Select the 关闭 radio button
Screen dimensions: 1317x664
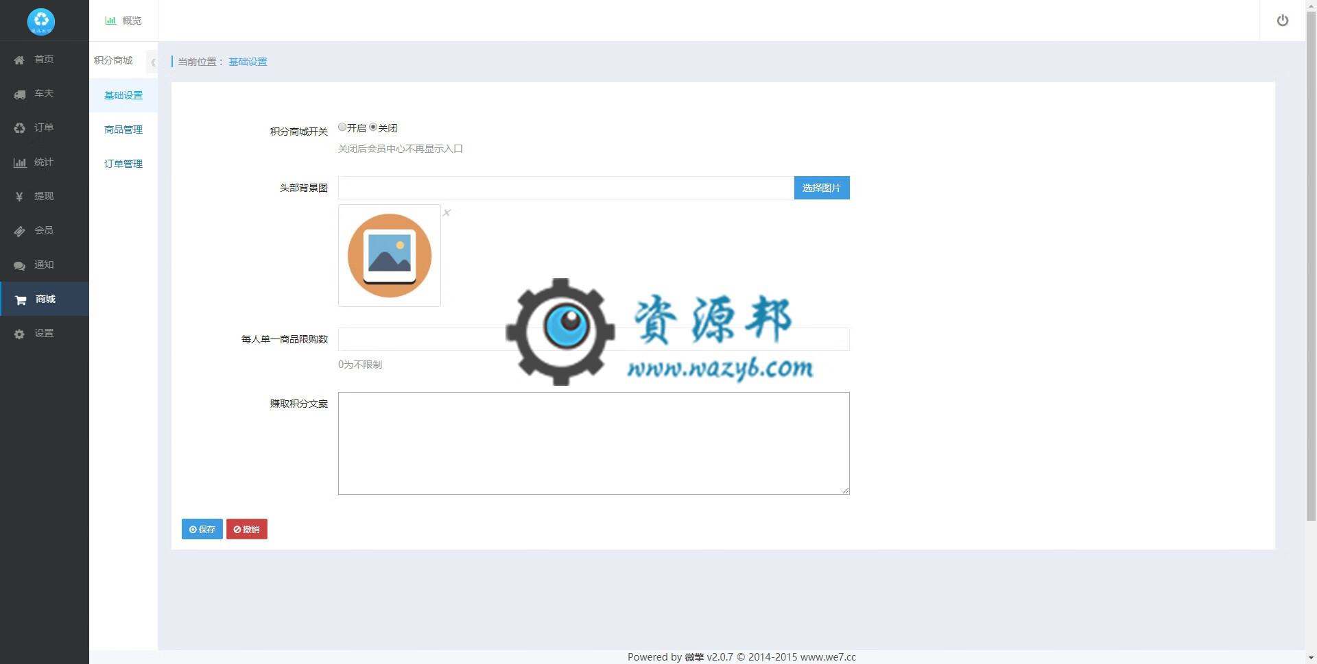tap(373, 127)
